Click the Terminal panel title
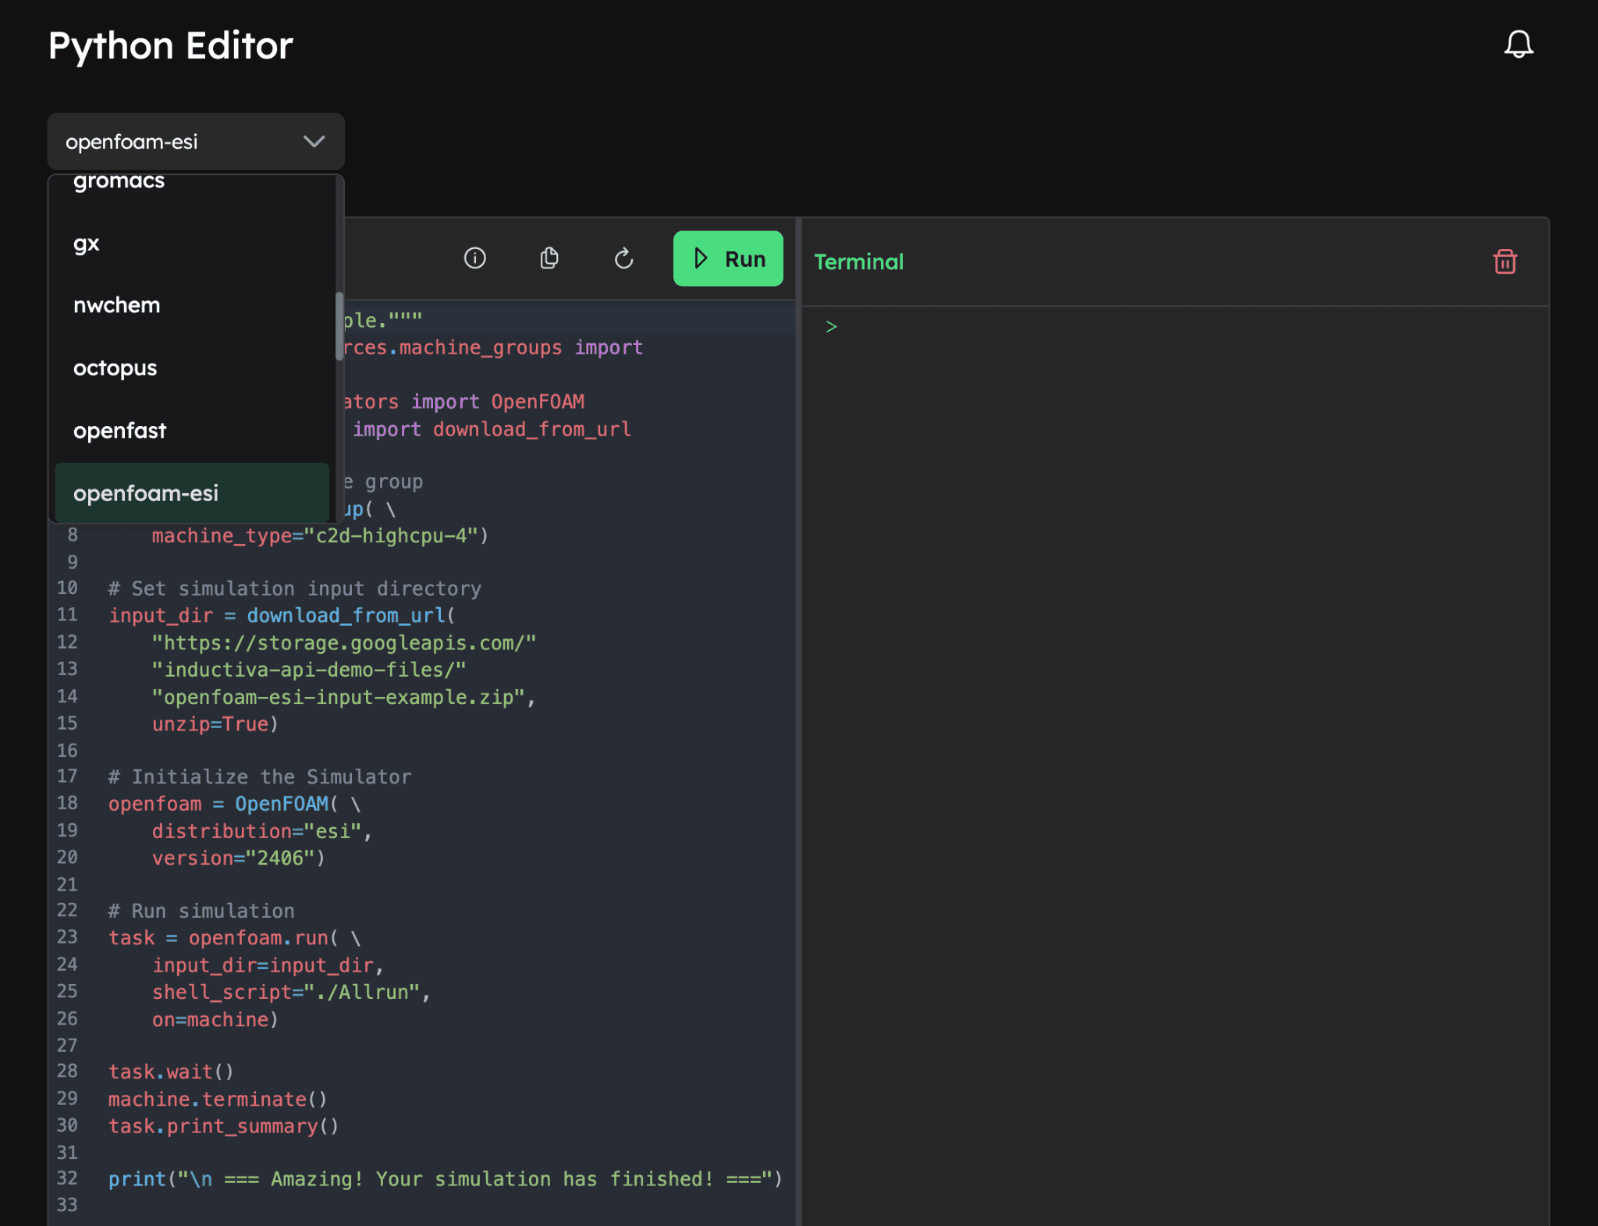 click(x=858, y=261)
